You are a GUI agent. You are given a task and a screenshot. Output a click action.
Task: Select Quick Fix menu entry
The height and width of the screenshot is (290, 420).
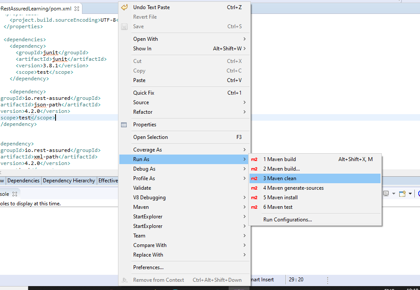(x=184, y=93)
